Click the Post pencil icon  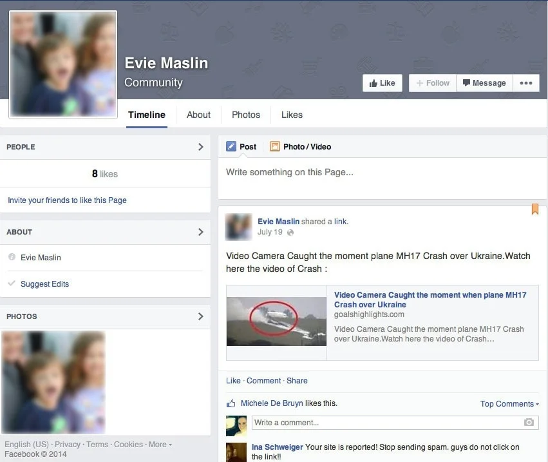231,146
